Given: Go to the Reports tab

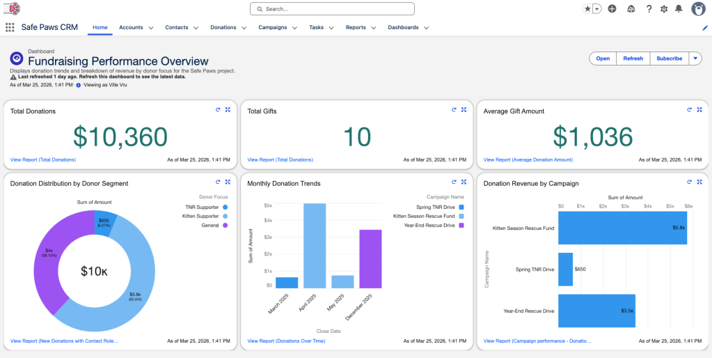Looking at the screenshot, I should tap(356, 28).
